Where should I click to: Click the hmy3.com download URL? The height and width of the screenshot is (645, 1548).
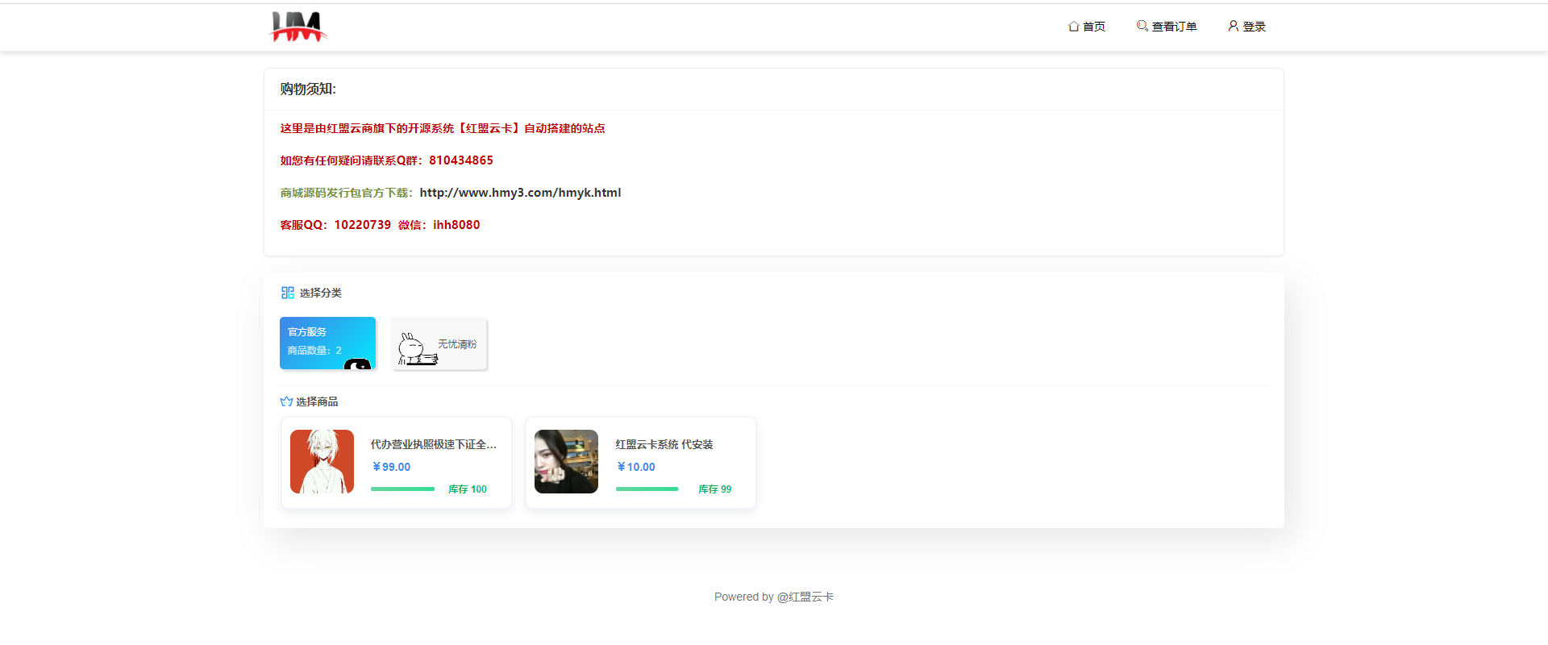[x=520, y=193]
